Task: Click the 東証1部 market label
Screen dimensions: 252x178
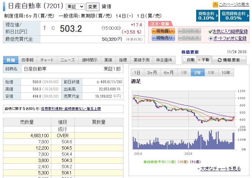Action: [x=112, y=69]
